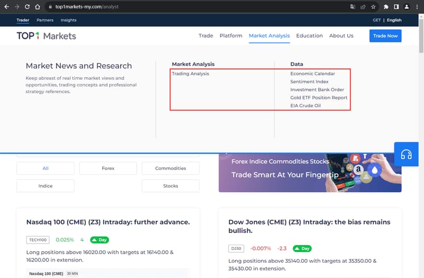Click the address bar URL
Screen dimensions: 424x278
[87, 7]
